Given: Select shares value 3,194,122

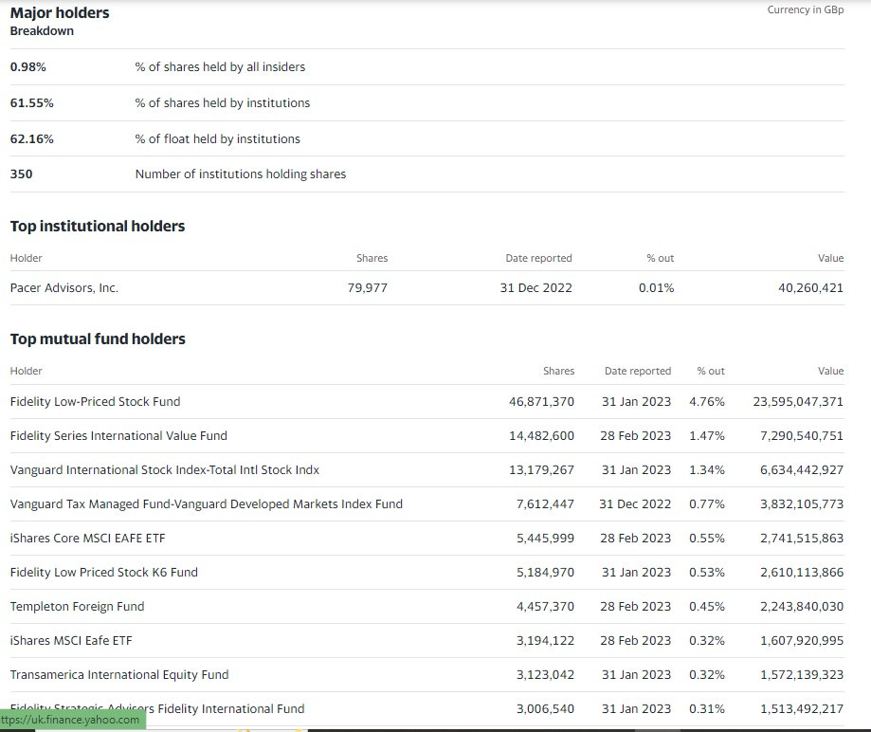Looking at the screenshot, I should 545,641.
